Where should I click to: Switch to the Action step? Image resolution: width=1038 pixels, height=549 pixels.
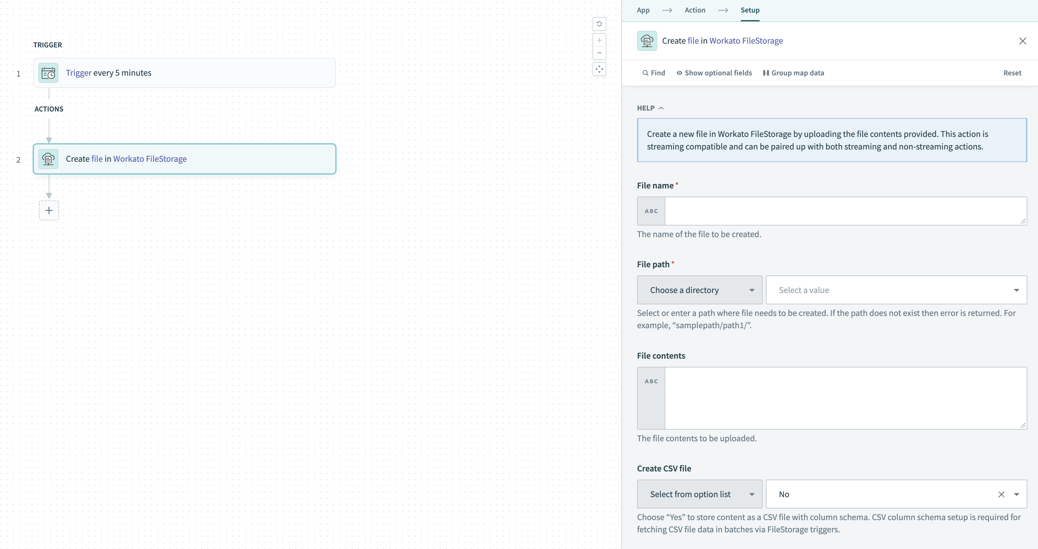point(695,10)
